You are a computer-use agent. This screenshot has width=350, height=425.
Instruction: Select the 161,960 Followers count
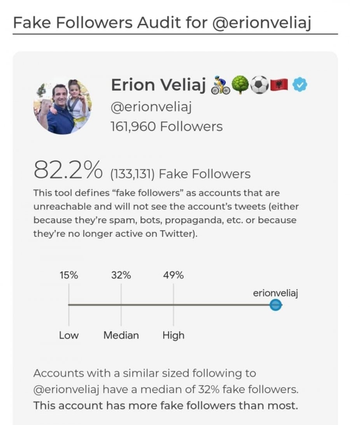(x=166, y=127)
